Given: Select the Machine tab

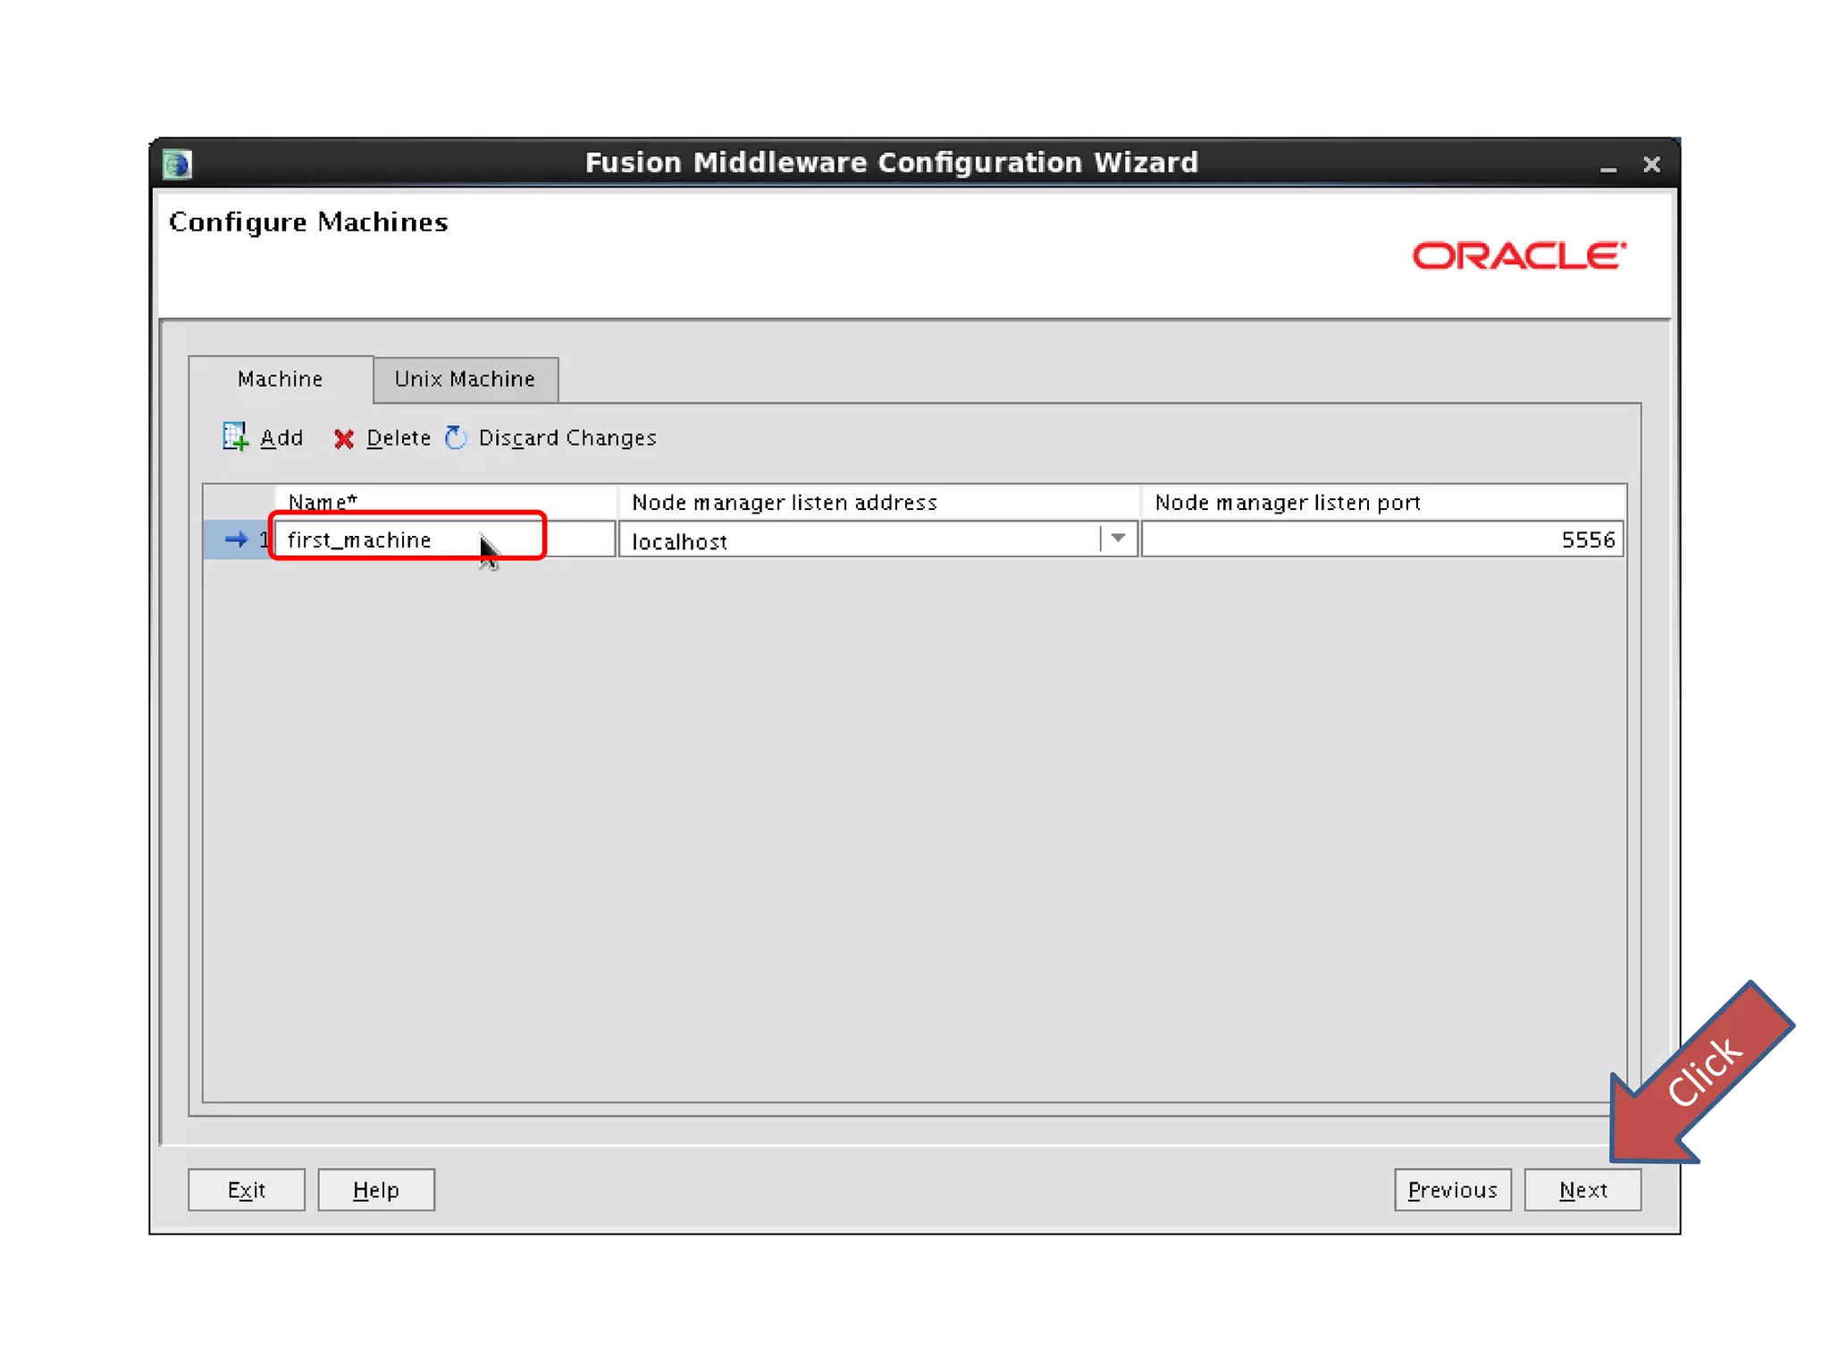Looking at the screenshot, I should (x=280, y=380).
